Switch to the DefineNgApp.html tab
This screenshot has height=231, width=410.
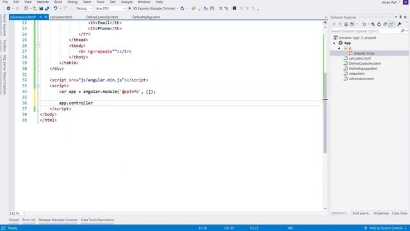[x=146, y=17]
